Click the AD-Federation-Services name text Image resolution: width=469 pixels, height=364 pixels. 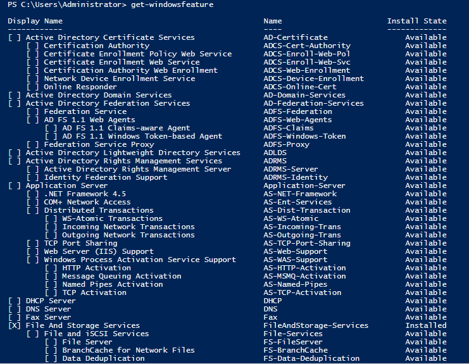(313, 103)
